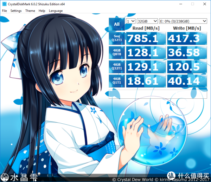
Task: Start the 4KiB Q8T8 test
Action: [117, 52]
